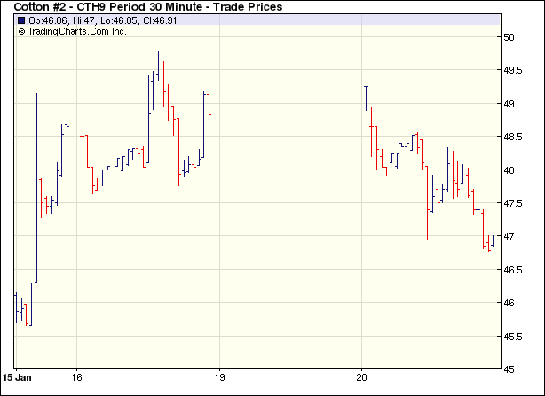Click the 48.5 price axis label

(x=513, y=138)
